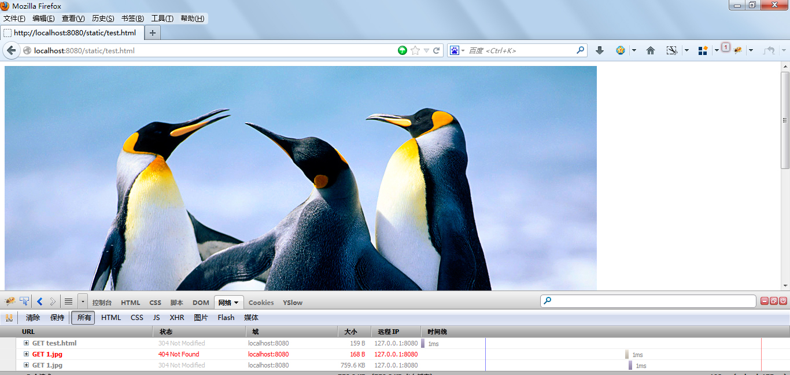Screen dimensions: 790x375
Task: Expand the GET test.html request row
Action: (x=27, y=343)
